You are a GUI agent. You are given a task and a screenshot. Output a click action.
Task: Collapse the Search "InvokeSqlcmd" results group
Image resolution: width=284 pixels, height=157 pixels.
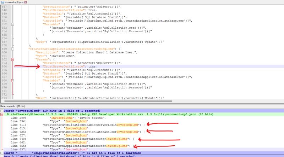[2, 111]
